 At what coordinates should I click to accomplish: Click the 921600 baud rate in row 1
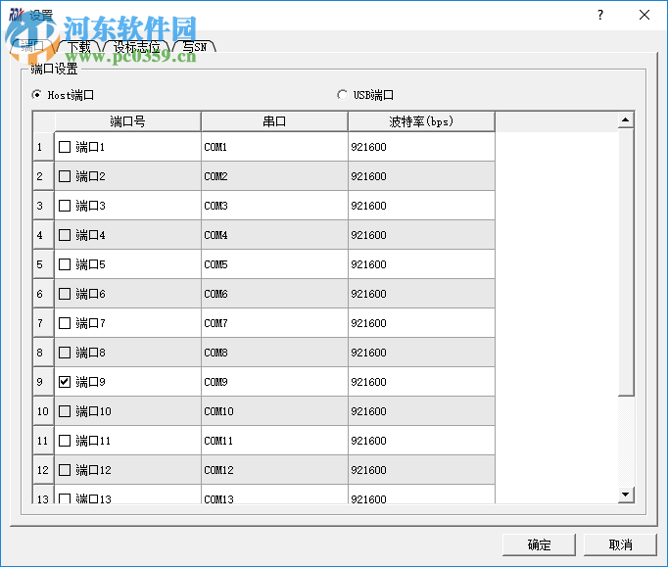(x=421, y=147)
